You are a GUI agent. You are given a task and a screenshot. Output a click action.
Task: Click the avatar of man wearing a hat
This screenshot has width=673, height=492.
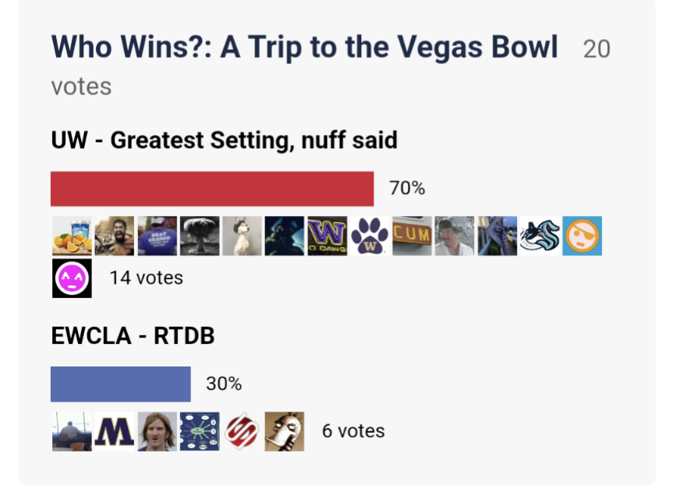pos(455,236)
